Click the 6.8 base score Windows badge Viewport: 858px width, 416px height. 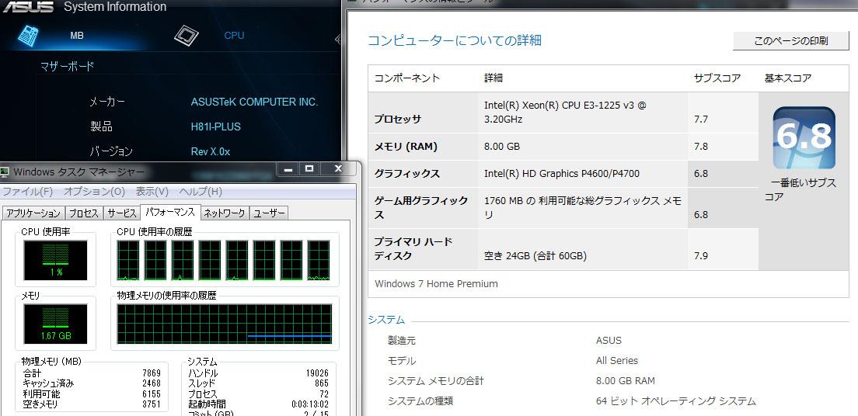click(804, 137)
